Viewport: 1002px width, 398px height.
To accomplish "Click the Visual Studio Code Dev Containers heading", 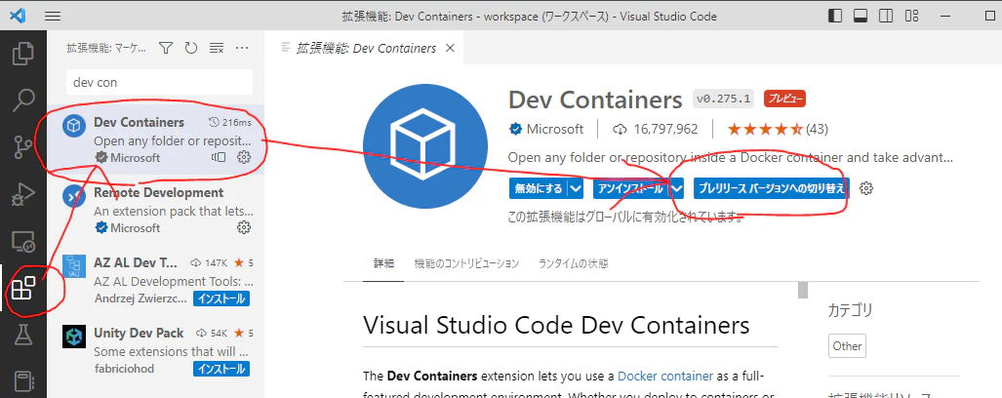I will [x=556, y=324].
